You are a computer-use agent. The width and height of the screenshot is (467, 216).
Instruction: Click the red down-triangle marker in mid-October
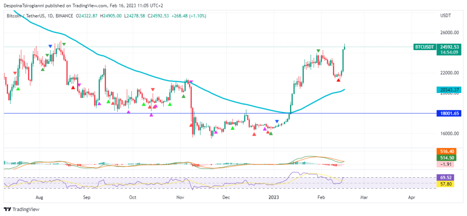coord(152,90)
